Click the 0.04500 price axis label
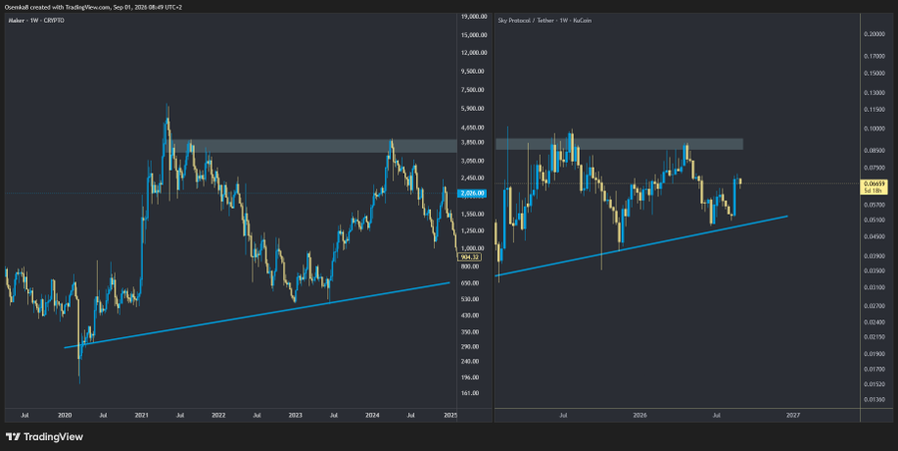The image size is (898, 451). click(x=874, y=236)
